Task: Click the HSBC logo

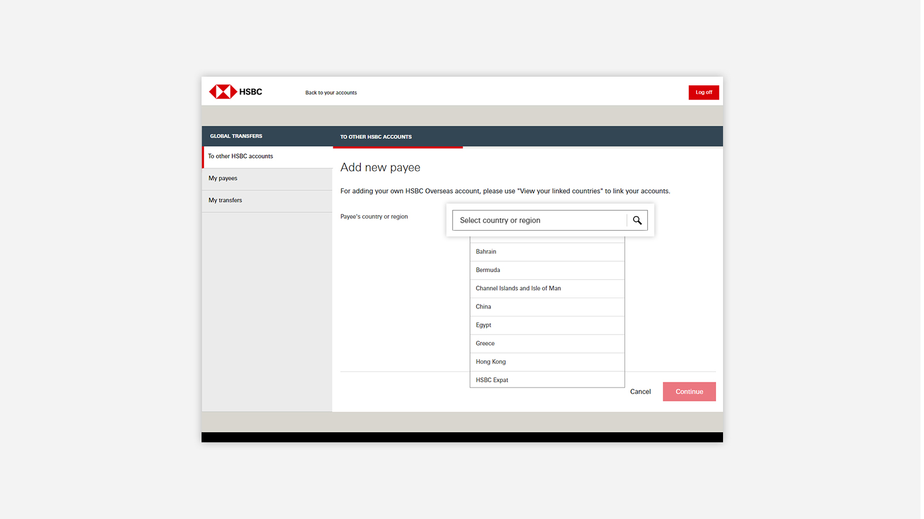Action: (236, 92)
